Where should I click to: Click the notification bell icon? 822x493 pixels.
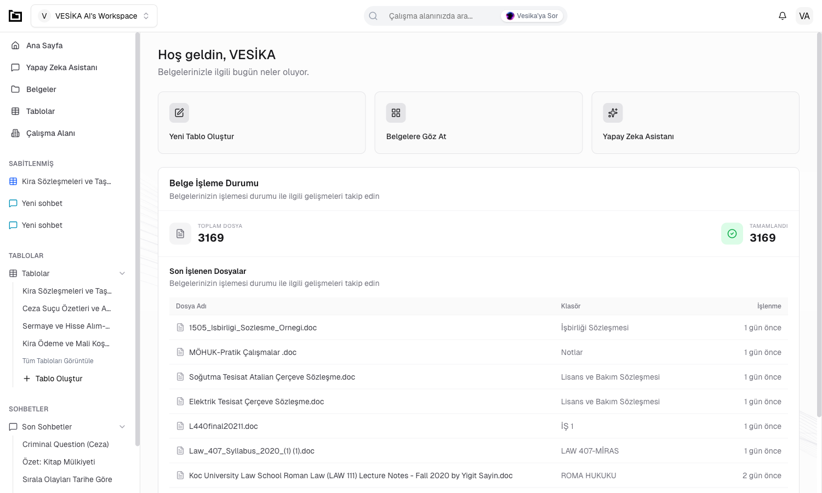[782, 16]
